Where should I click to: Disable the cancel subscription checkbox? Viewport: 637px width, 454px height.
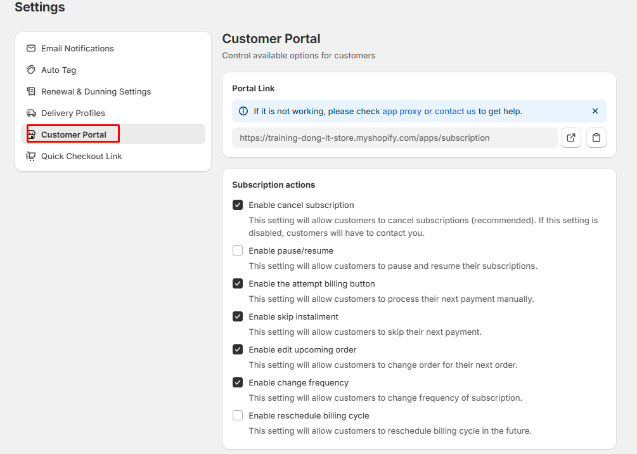(238, 205)
